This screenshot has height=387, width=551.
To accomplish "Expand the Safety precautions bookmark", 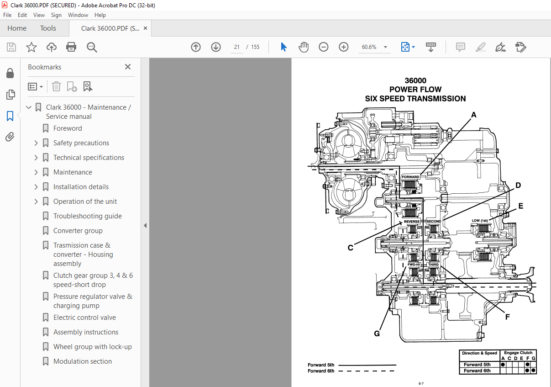I will 36,143.
